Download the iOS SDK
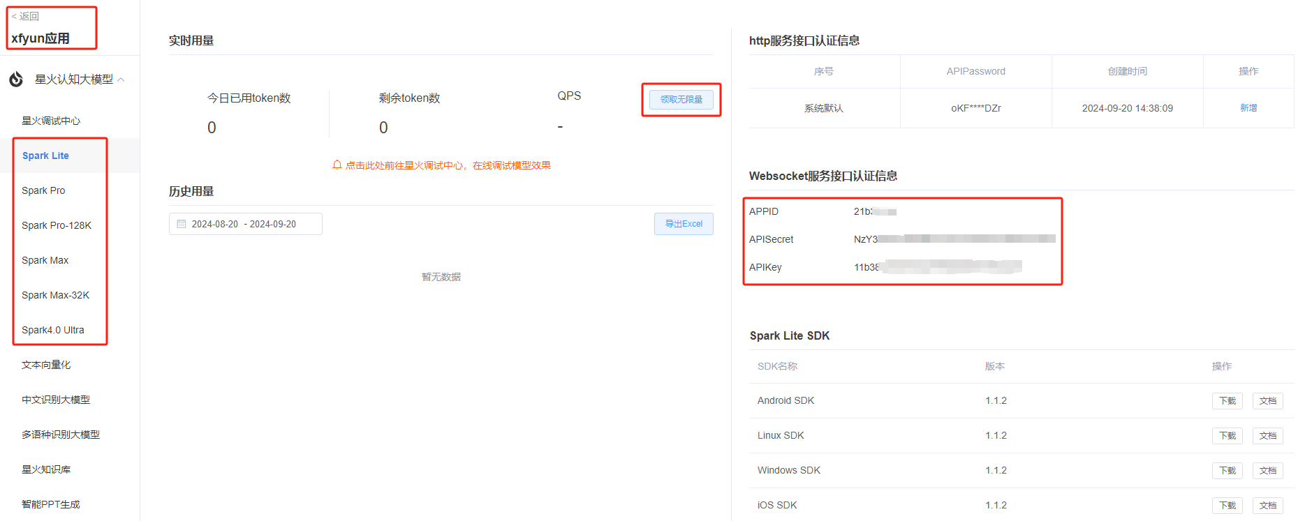The width and height of the screenshot is (1305, 521). [1227, 506]
